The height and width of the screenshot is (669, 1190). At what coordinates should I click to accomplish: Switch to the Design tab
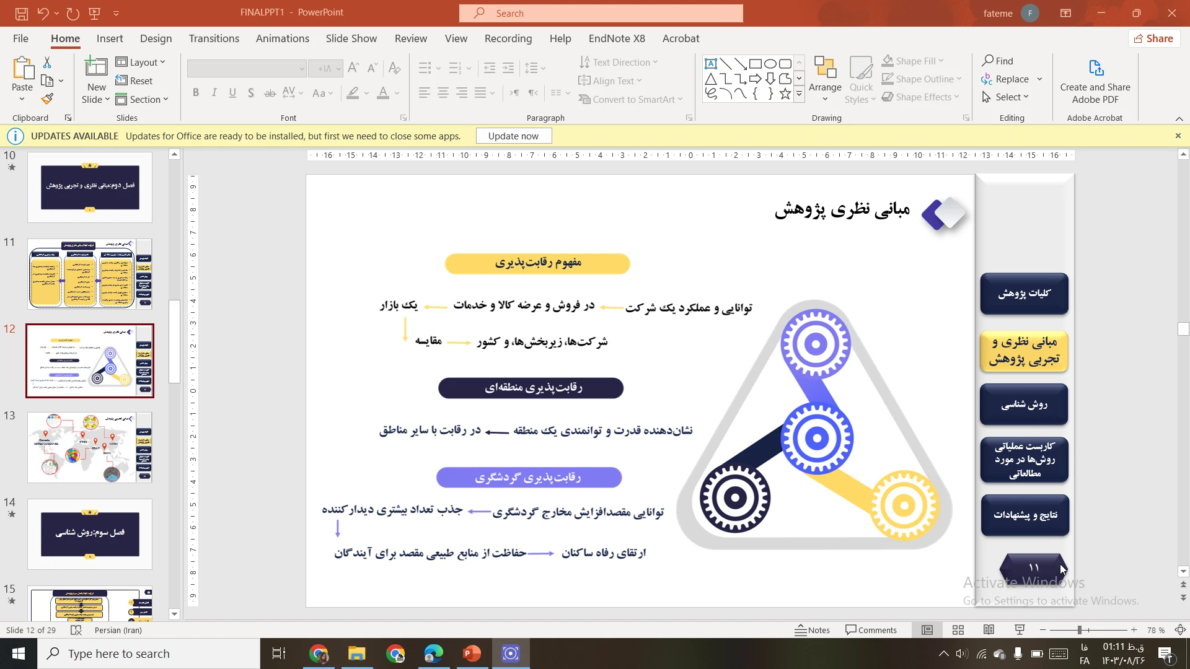[156, 38]
